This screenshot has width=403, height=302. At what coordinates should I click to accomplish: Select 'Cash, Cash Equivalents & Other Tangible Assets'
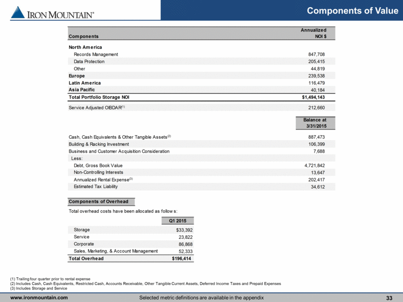coord(120,137)
